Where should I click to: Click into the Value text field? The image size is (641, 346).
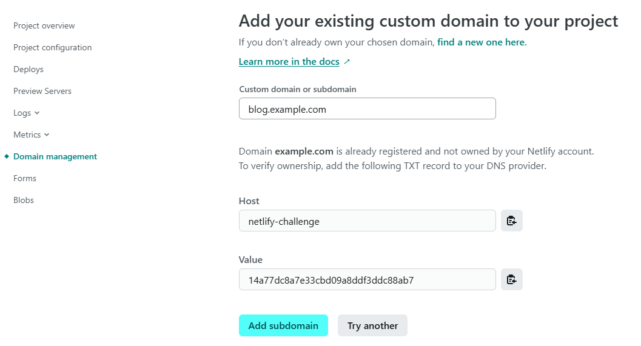click(x=367, y=279)
